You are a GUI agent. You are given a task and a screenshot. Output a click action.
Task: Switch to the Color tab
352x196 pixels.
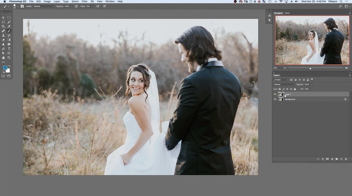[287, 13]
